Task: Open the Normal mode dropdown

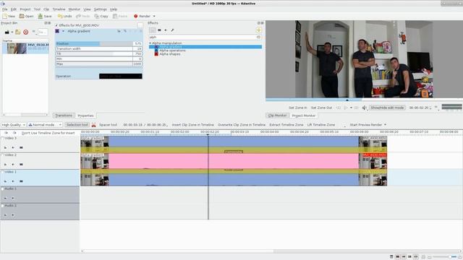Action: [45, 125]
